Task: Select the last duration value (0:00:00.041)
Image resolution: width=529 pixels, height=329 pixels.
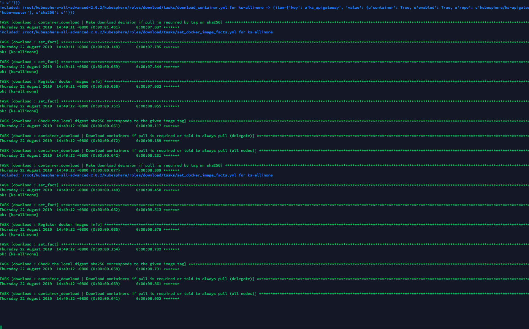Action: [105, 299]
